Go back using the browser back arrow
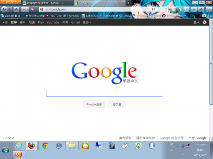This screenshot has height=159, width=213. [x=4, y=9]
